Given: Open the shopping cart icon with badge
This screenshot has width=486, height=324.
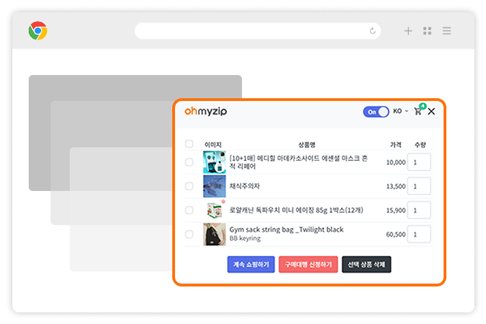Looking at the screenshot, I should pyautogui.click(x=418, y=111).
